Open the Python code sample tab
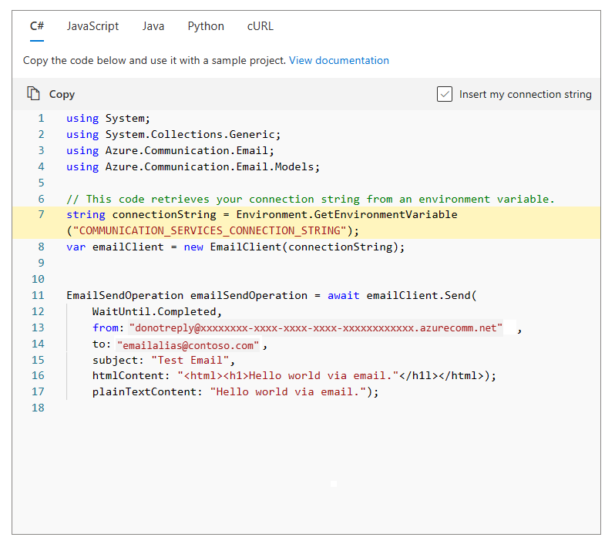The image size is (615, 544). [206, 26]
